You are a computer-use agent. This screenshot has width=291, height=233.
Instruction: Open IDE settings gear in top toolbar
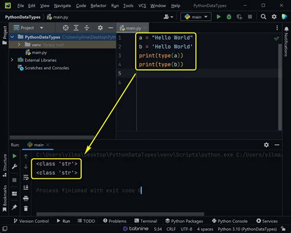coord(274,17)
